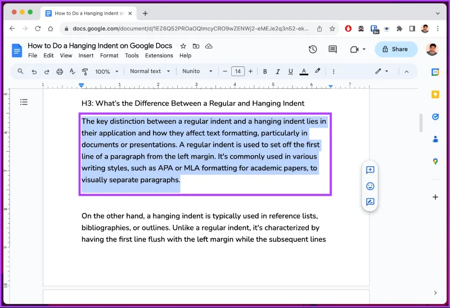Open a new browser tab
The image size is (450, 308).
(145, 13)
